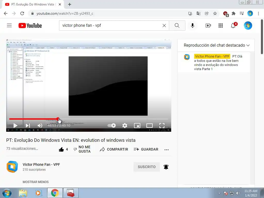Reload the page
The height and width of the screenshot is (198, 264).
[22, 13]
